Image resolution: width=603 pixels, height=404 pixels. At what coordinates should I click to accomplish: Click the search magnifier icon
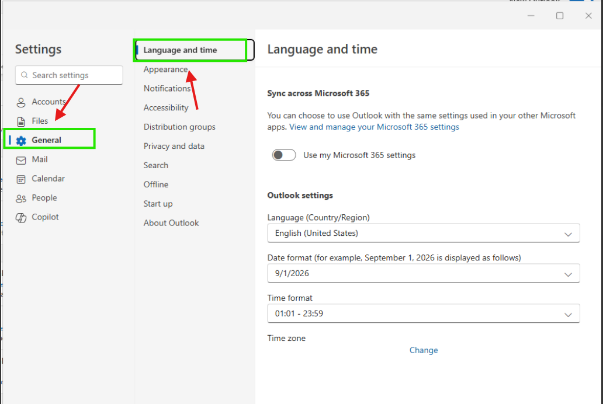pyautogui.click(x=24, y=75)
